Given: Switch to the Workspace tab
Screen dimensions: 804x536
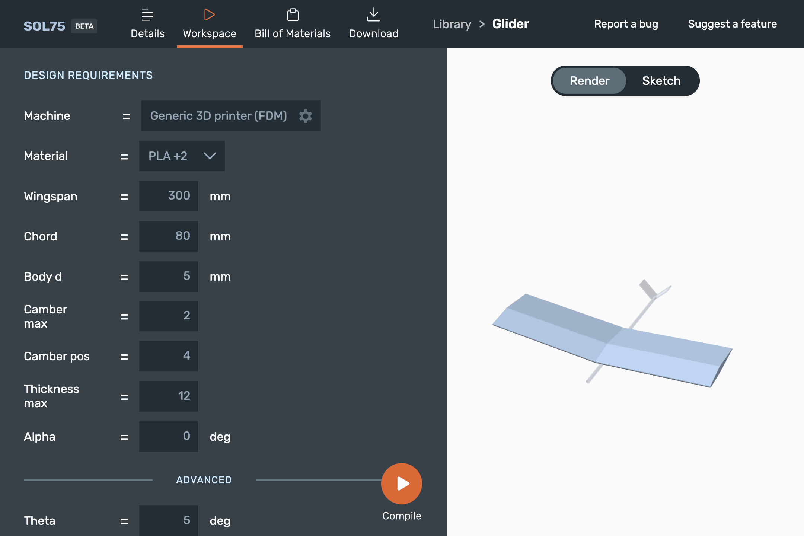Looking at the screenshot, I should 210,24.
